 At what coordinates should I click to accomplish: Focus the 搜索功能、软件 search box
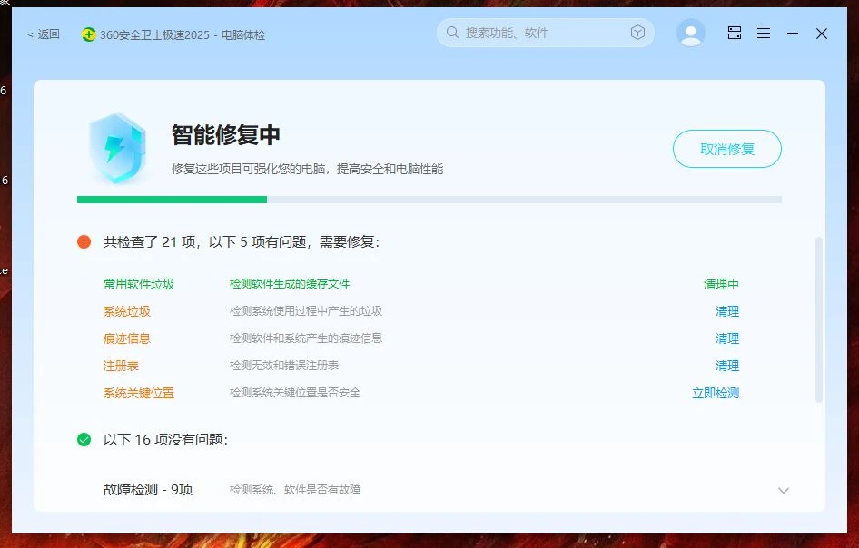(x=545, y=33)
